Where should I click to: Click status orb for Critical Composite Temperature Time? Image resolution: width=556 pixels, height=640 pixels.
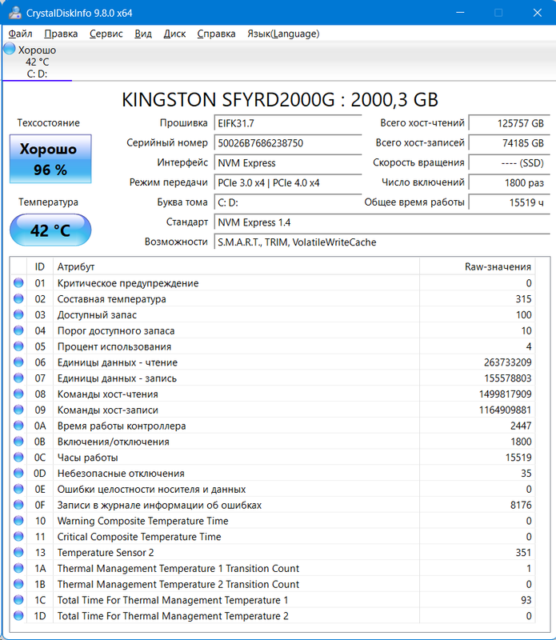[x=18, y=537]
